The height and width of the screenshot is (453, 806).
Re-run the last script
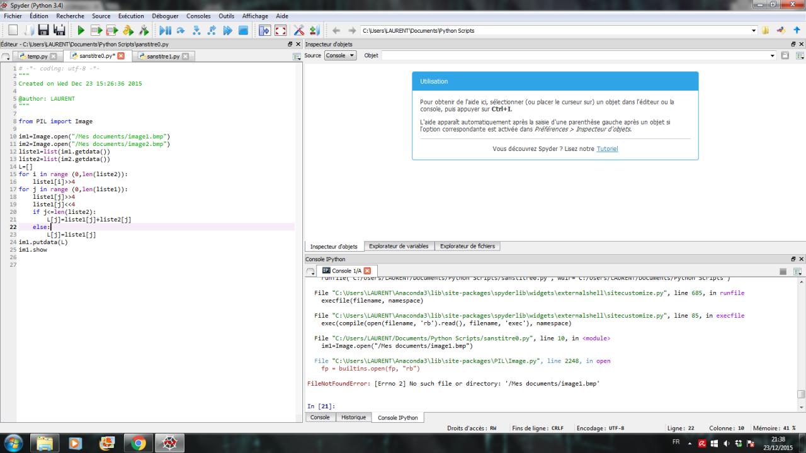click(x=144, y=30)
